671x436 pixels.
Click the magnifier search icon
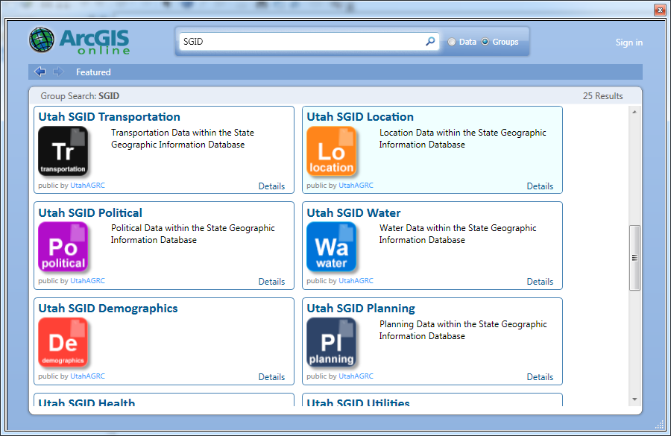[x=430, y=42]
